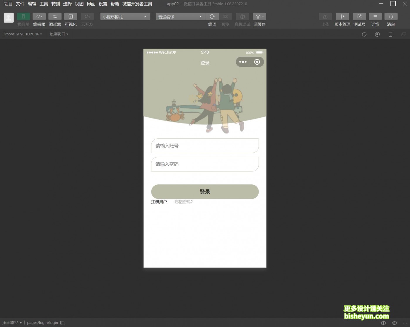Click the mini program close circle icon
Screen dimensions: 410x327
(257, 62)
